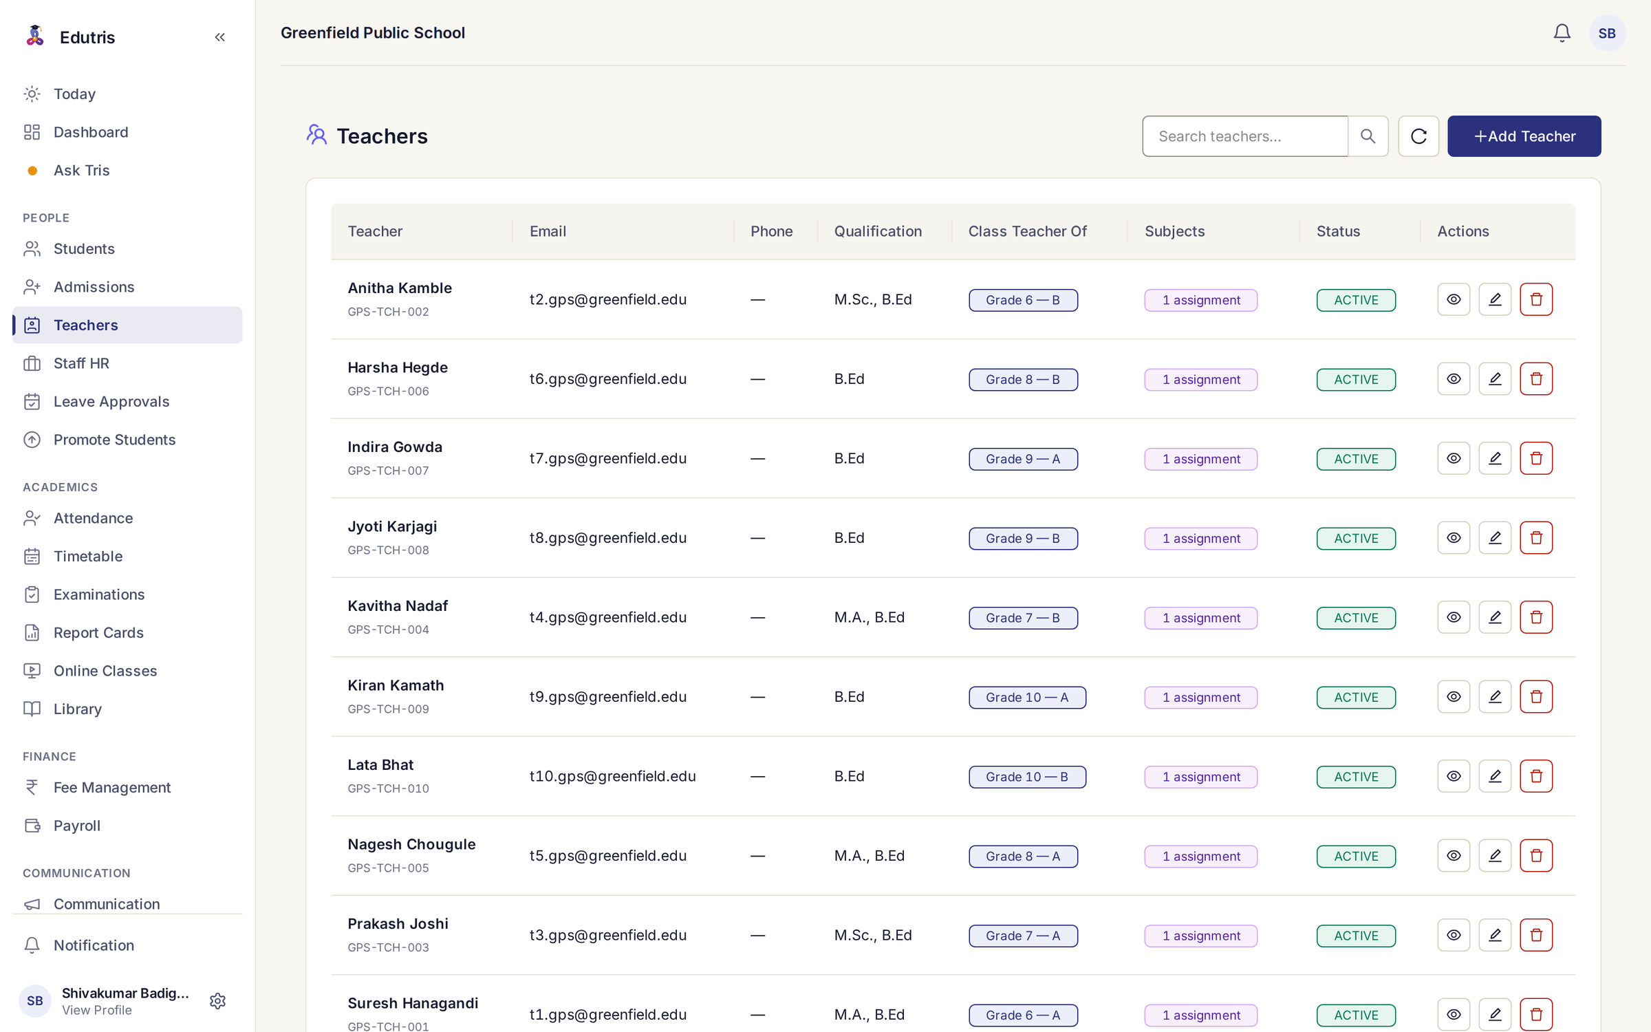1651x1032 pixels.
Task: Edit Kavitha Nadaf's record
Action: coord(1494,617)
